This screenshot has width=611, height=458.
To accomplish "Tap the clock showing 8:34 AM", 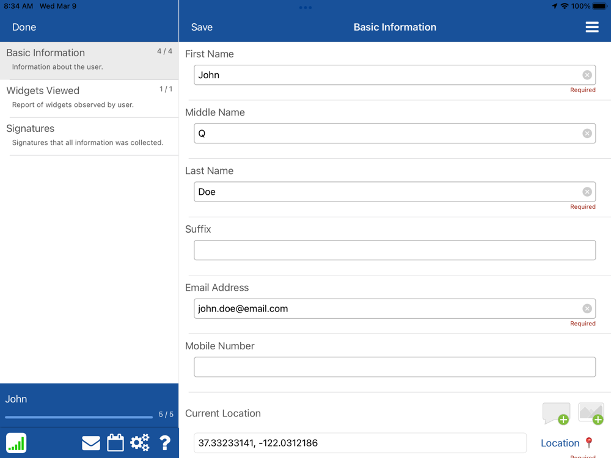I will point(18,6).
